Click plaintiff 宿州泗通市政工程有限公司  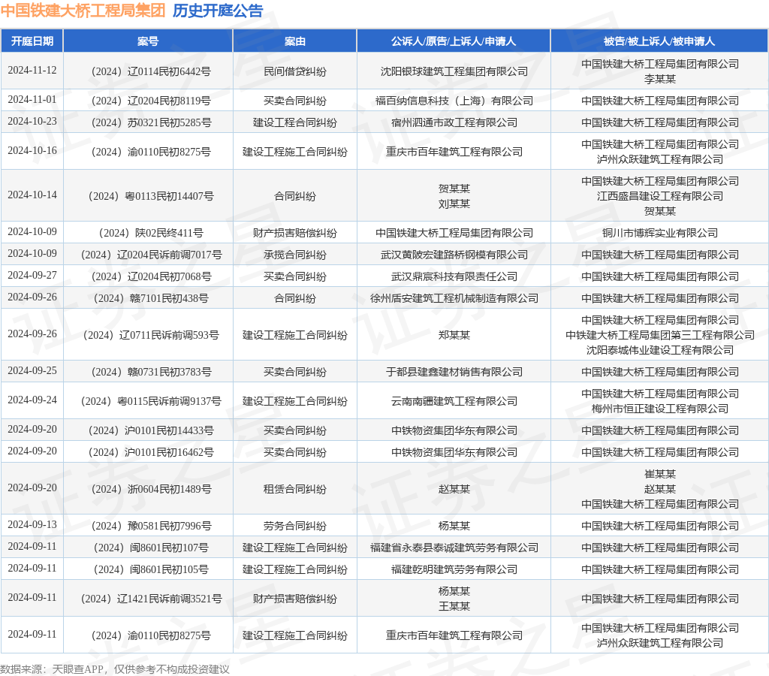pyautogui.click(x=454, y=122)
